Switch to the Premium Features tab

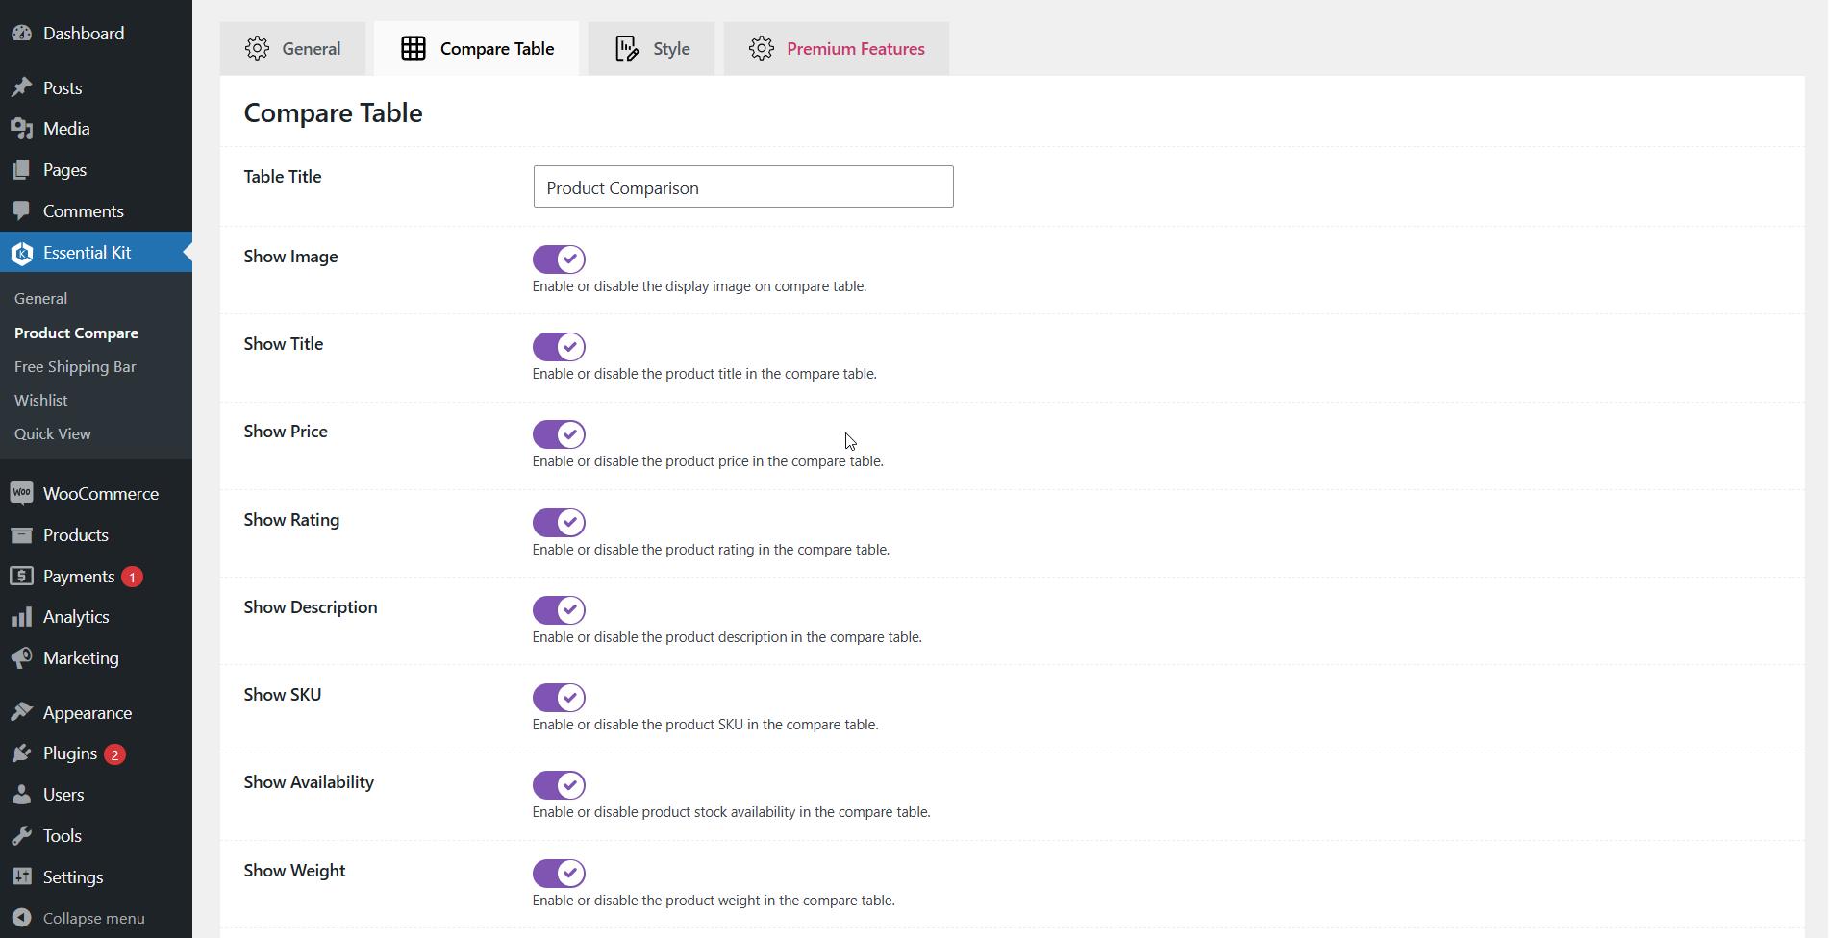tap(837, 49)
